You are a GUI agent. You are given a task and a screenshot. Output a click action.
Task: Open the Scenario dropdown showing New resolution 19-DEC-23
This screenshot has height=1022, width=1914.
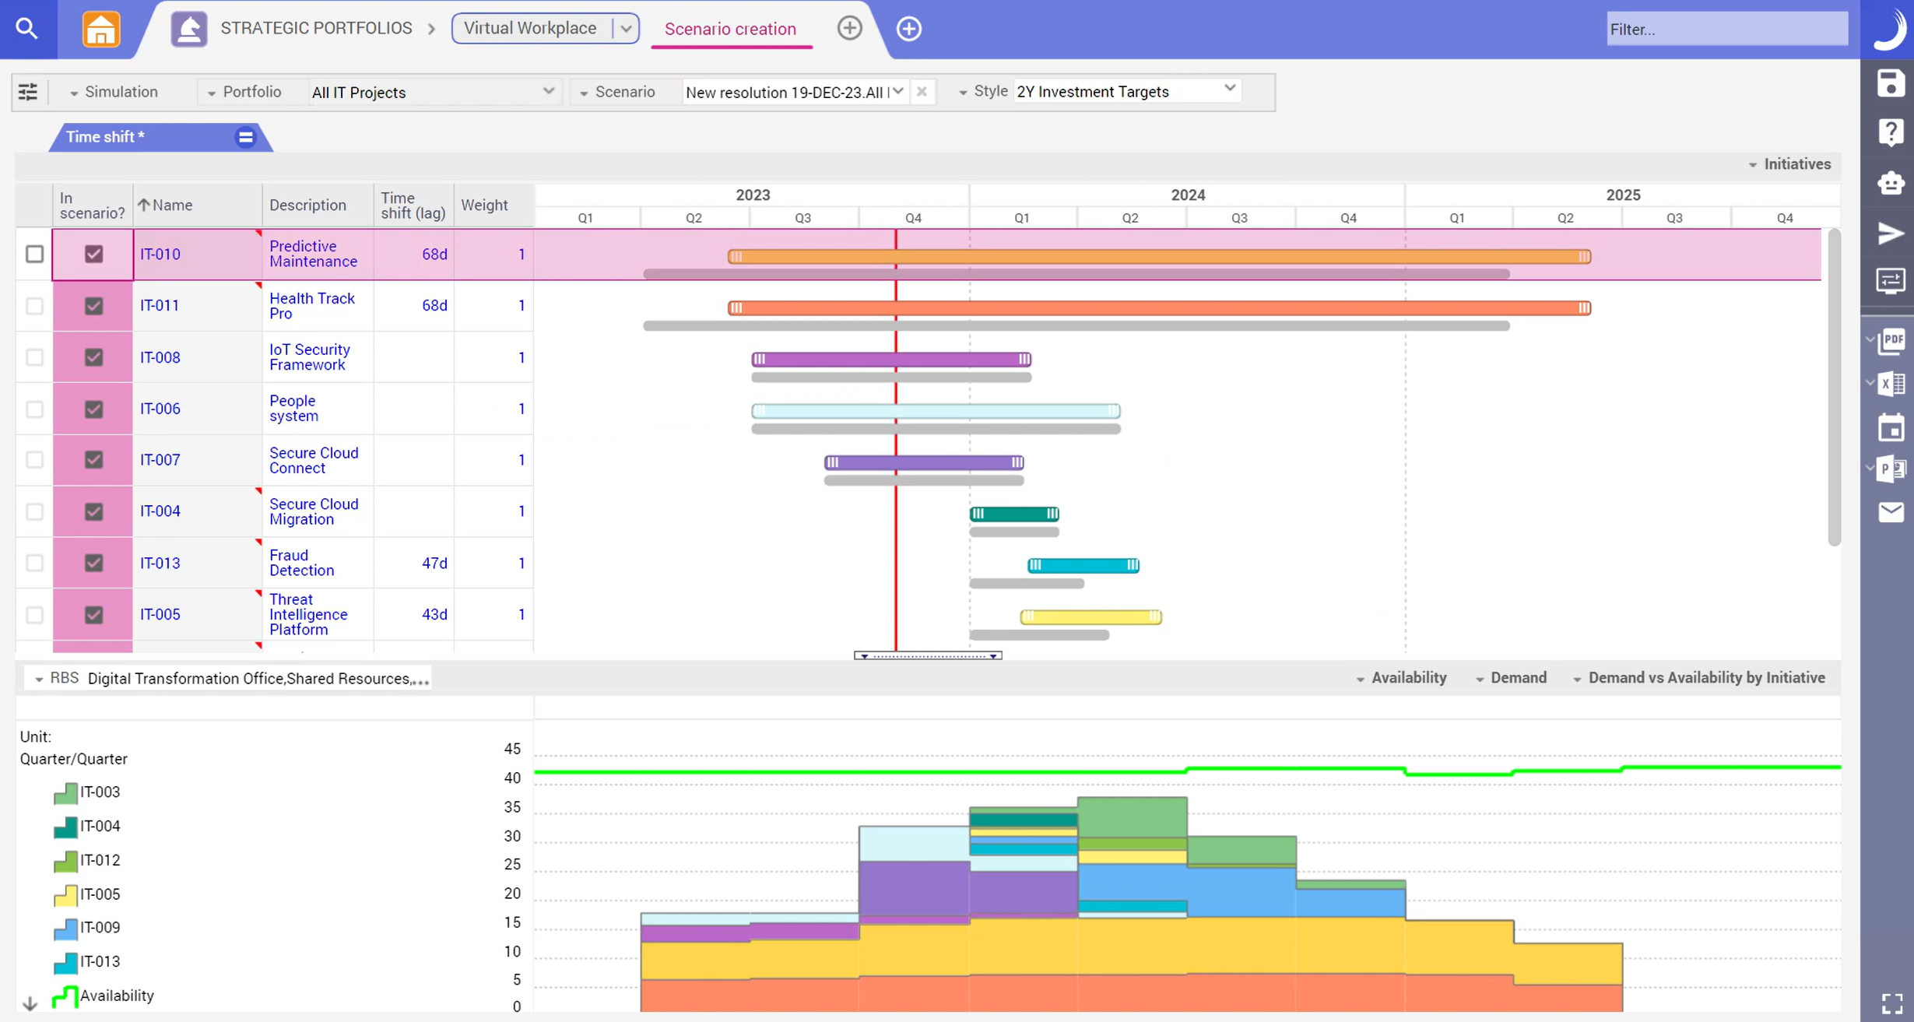tap(899, 91)
